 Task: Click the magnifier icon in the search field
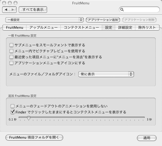tap(122, 9)
